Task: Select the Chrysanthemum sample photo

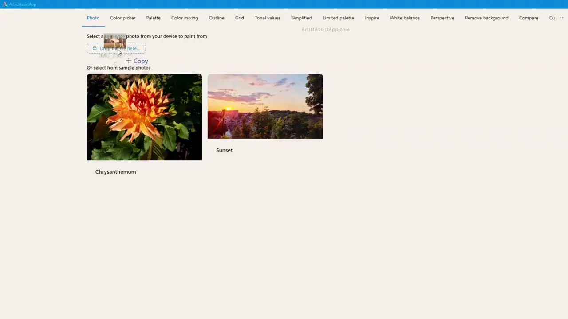Action: point(144,117)
